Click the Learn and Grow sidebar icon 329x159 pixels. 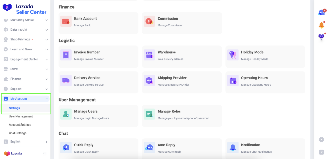[x=6, y=50]
